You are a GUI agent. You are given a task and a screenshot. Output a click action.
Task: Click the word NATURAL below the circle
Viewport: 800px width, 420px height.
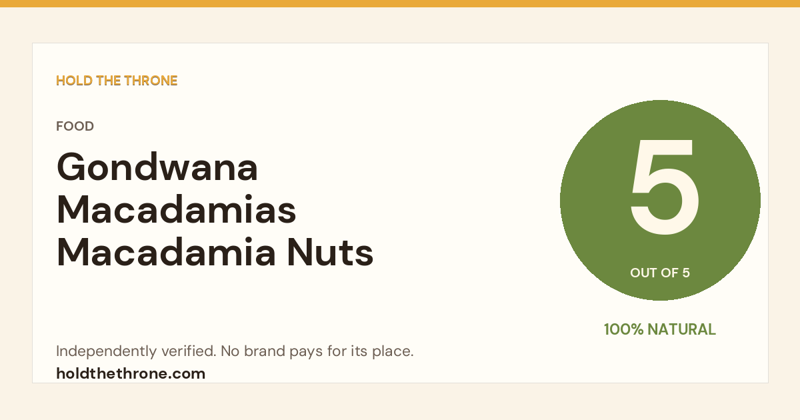tap(681, 329)
